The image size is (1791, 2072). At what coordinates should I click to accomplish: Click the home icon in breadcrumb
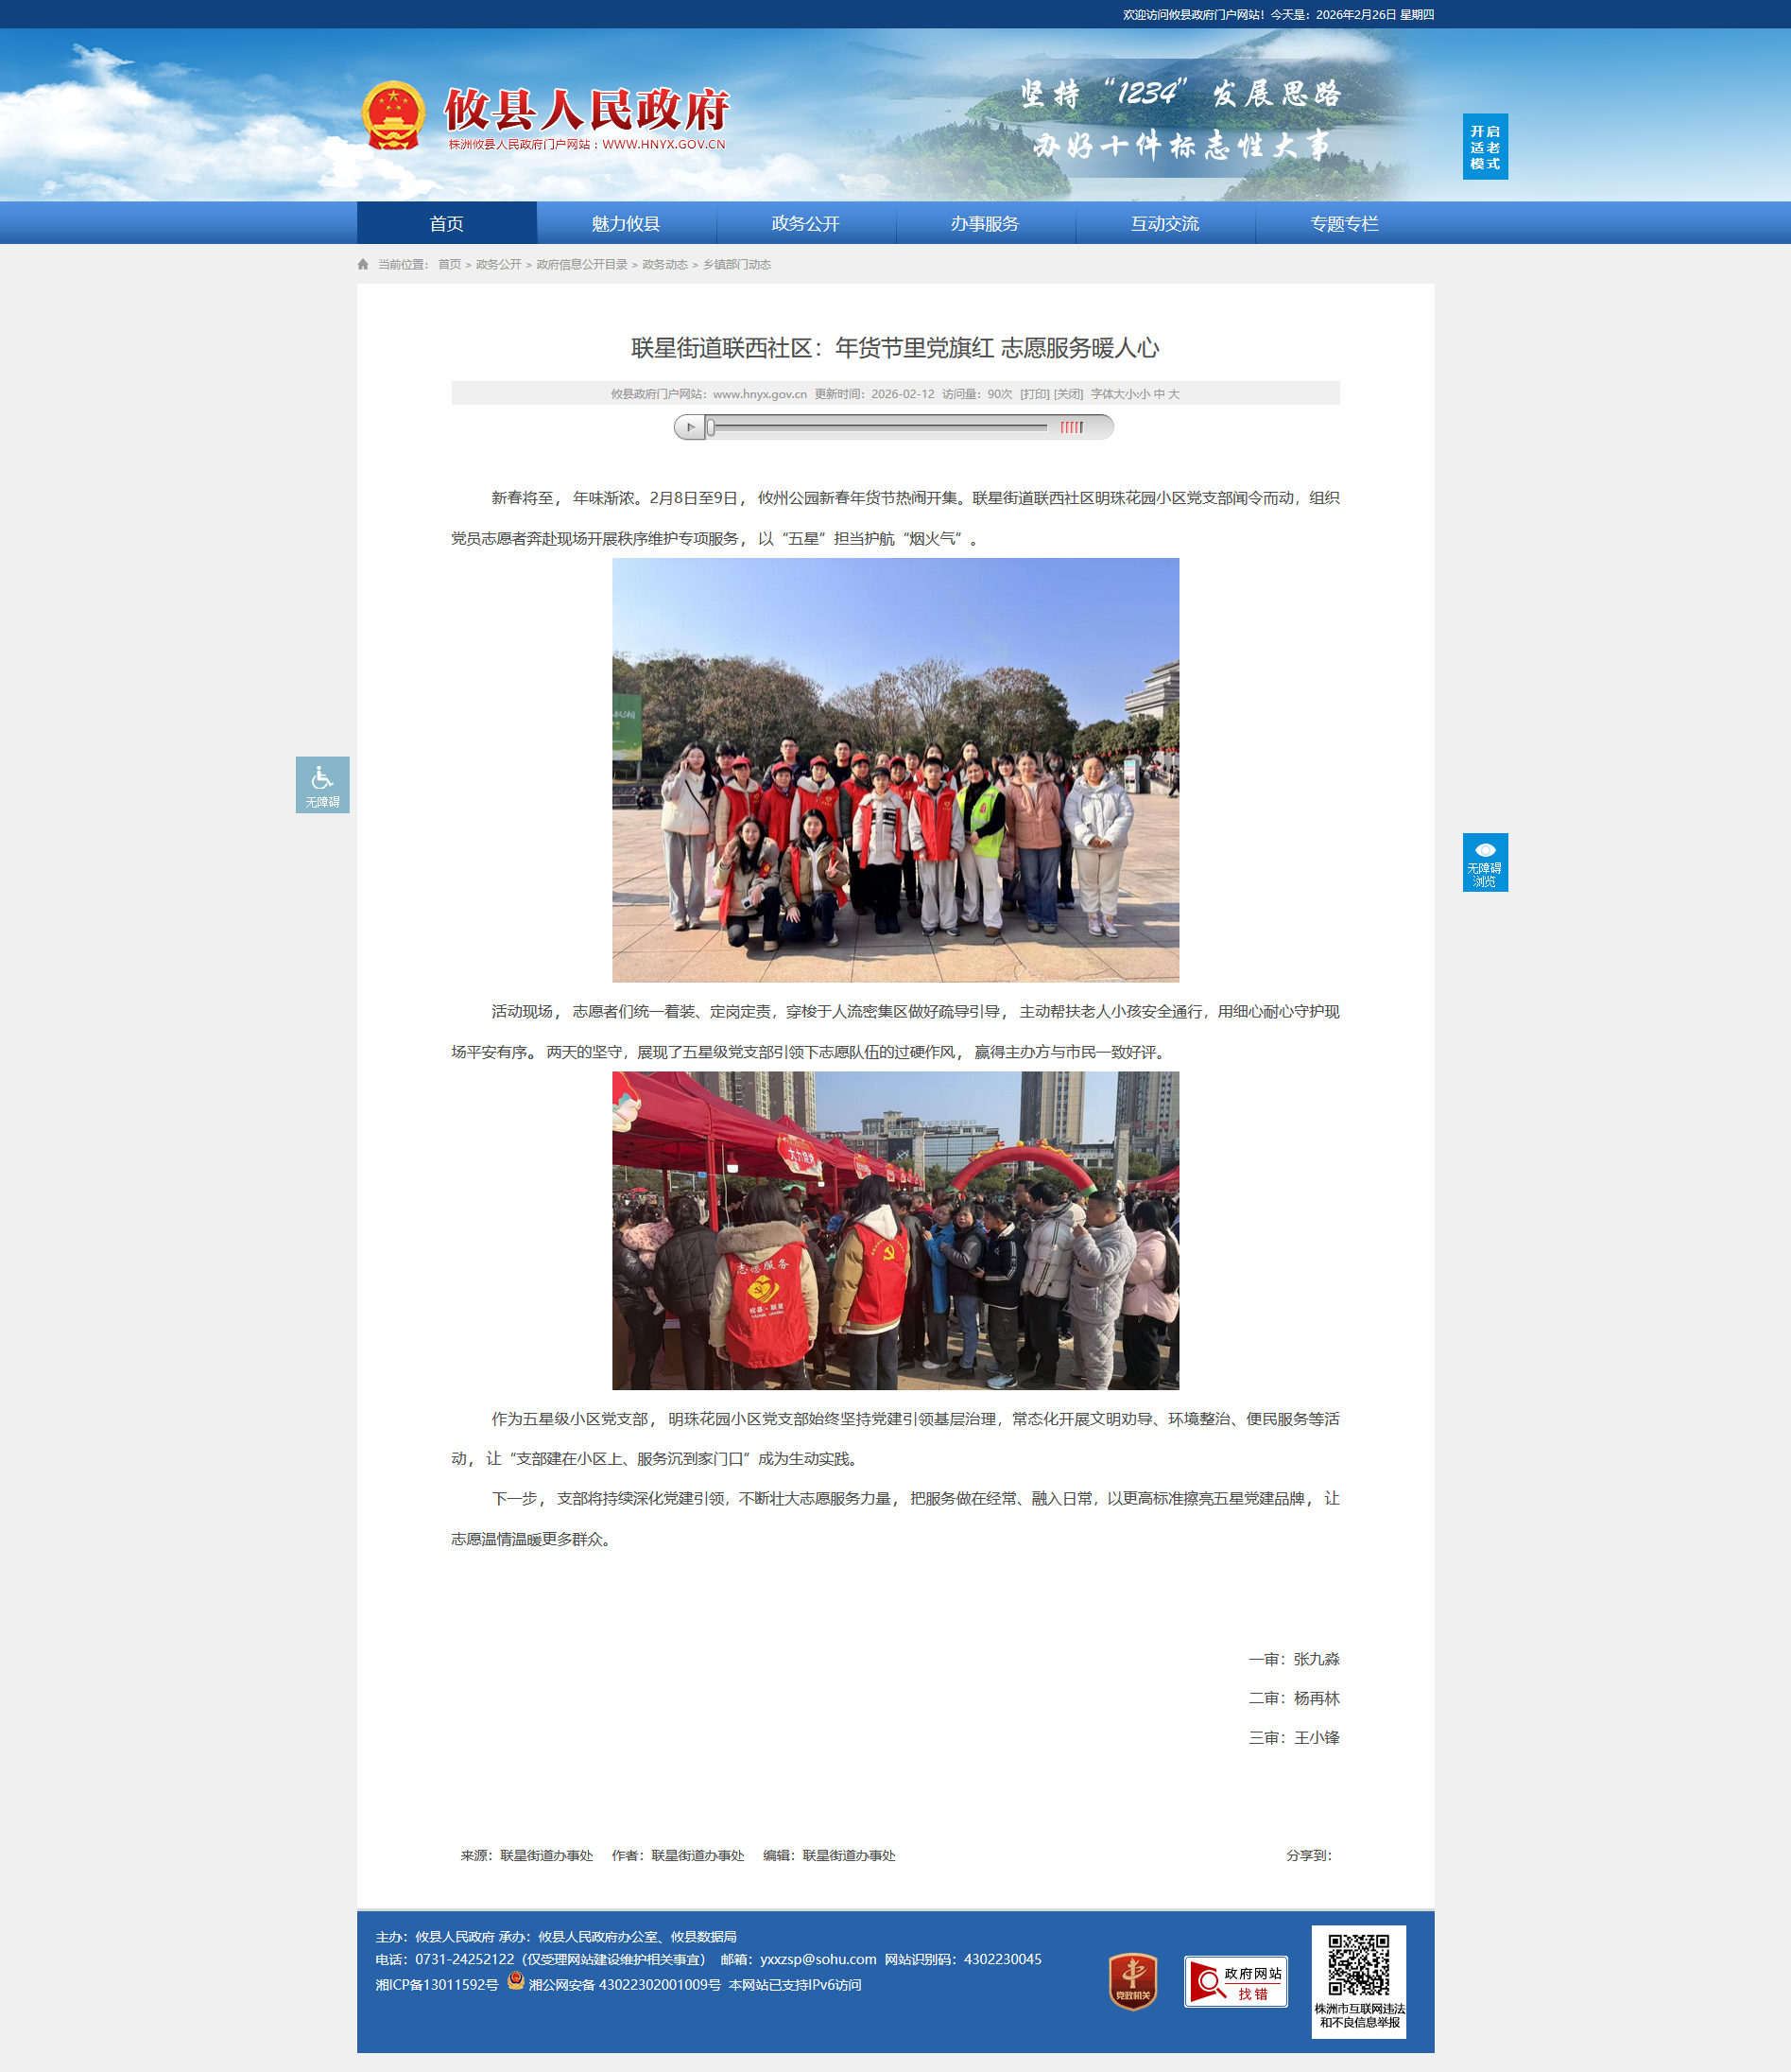[x=363, y=264]
